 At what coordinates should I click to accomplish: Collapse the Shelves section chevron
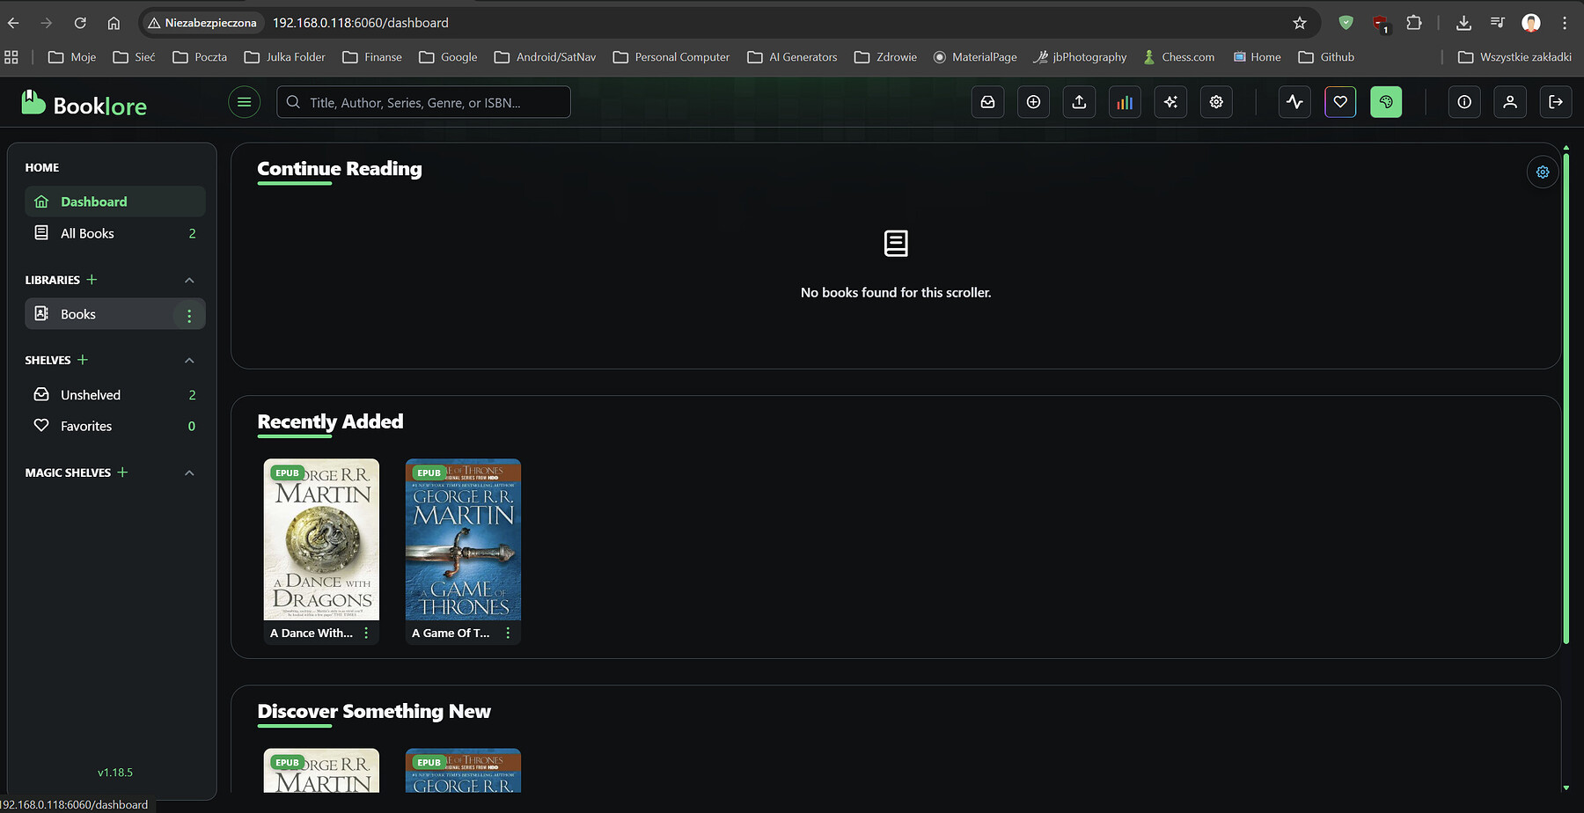pyautogui.click(x=189, y=361)
